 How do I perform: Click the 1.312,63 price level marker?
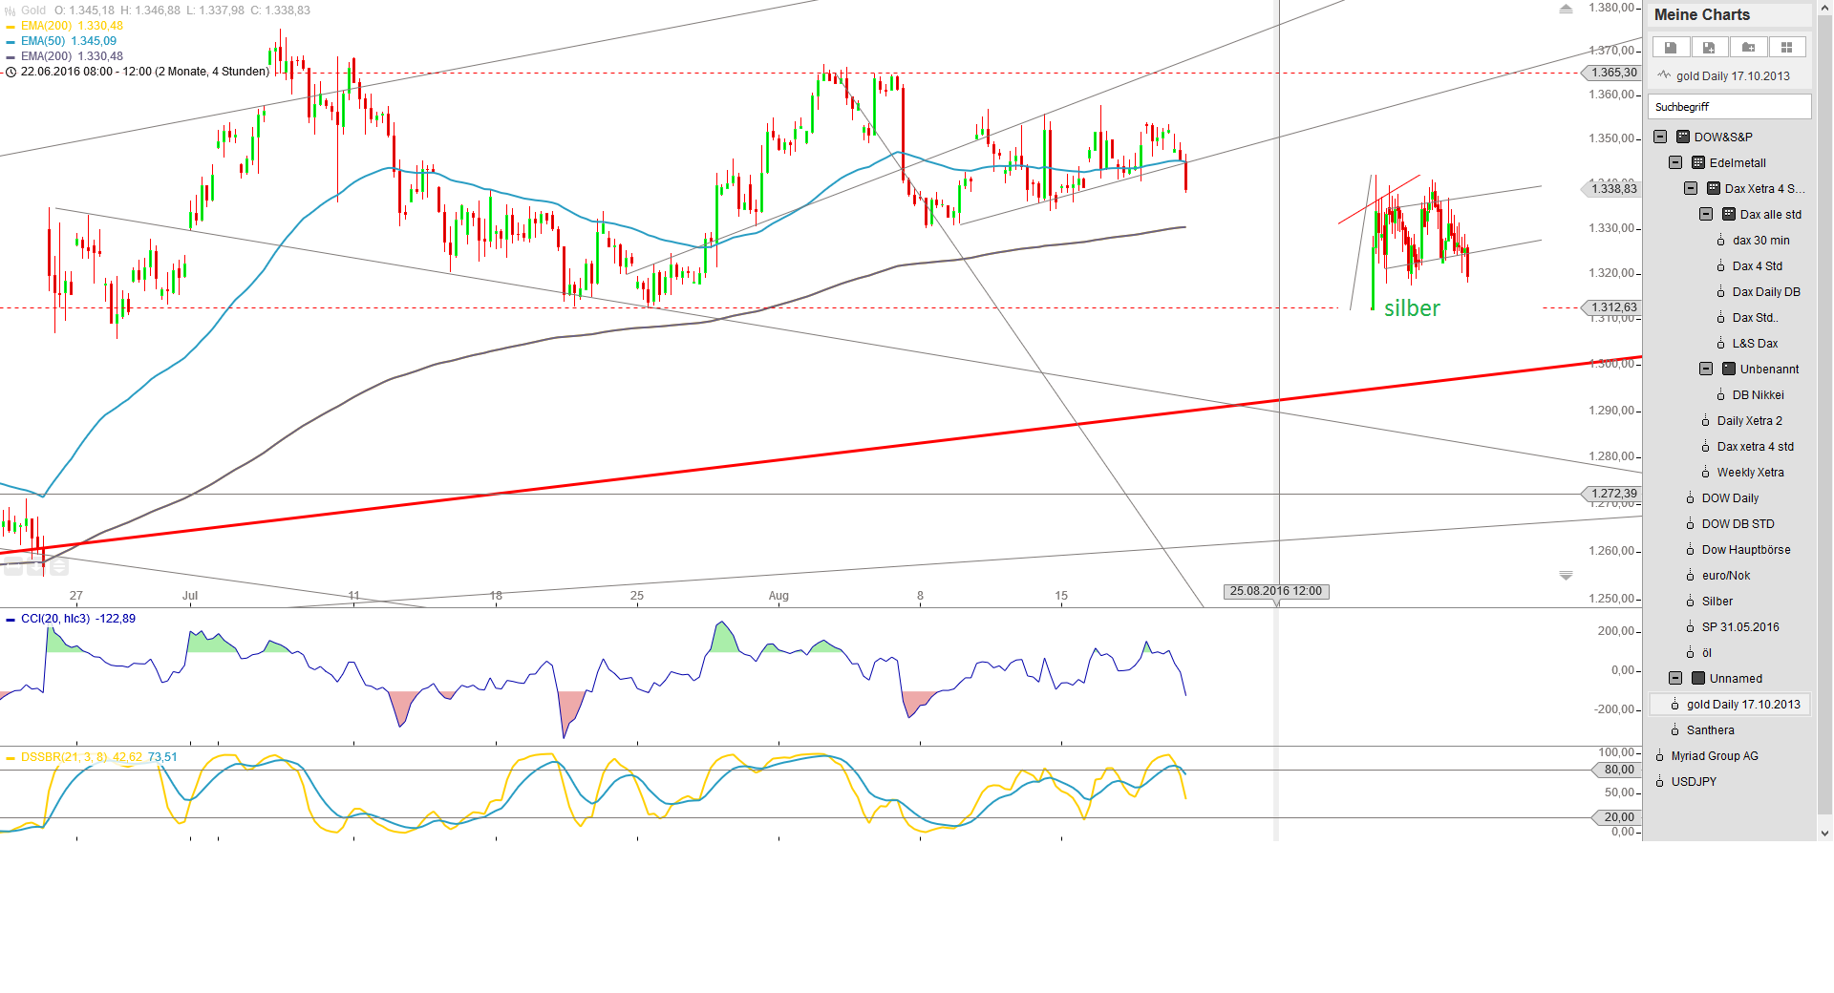coord(1613,307)
